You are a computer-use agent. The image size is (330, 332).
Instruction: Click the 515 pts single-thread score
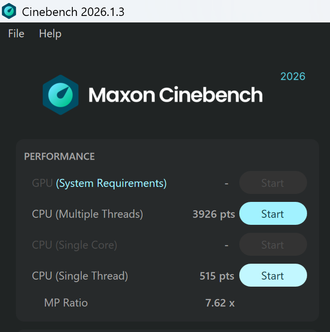217,276
